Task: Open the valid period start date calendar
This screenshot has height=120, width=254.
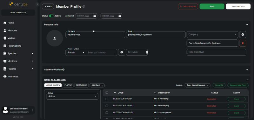Action: 95,16
